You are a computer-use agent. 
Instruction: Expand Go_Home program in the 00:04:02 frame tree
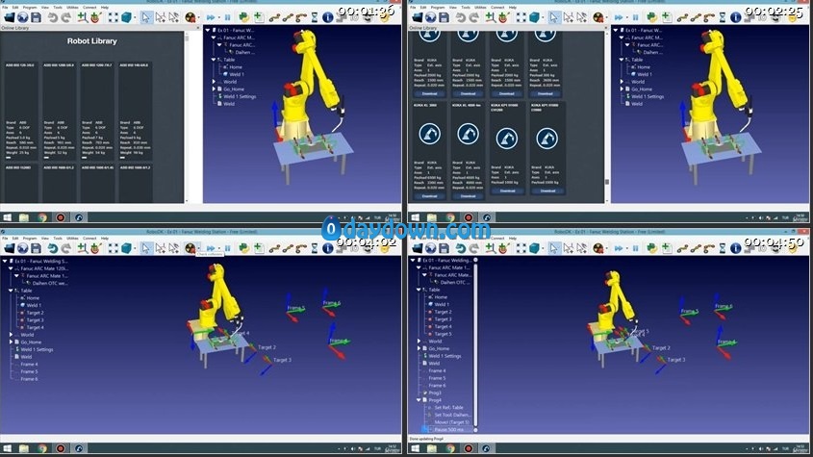click(11, 342)
